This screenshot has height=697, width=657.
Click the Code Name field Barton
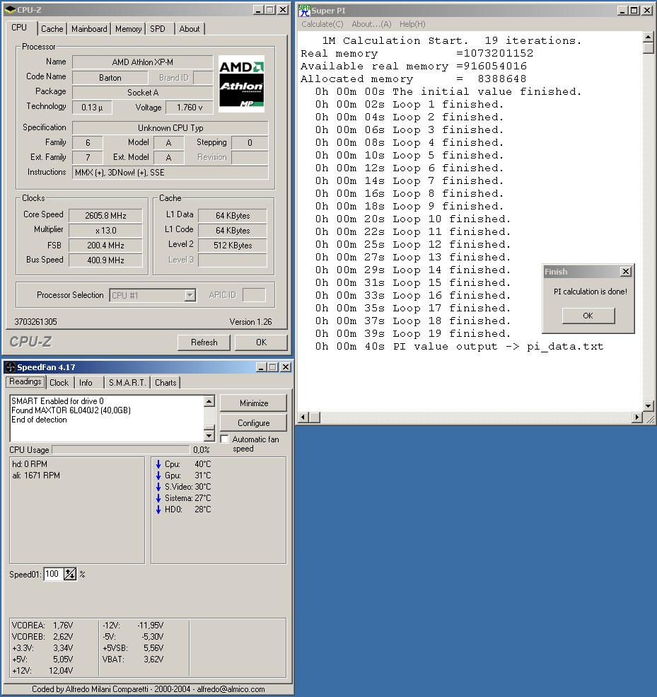(110, 78)
